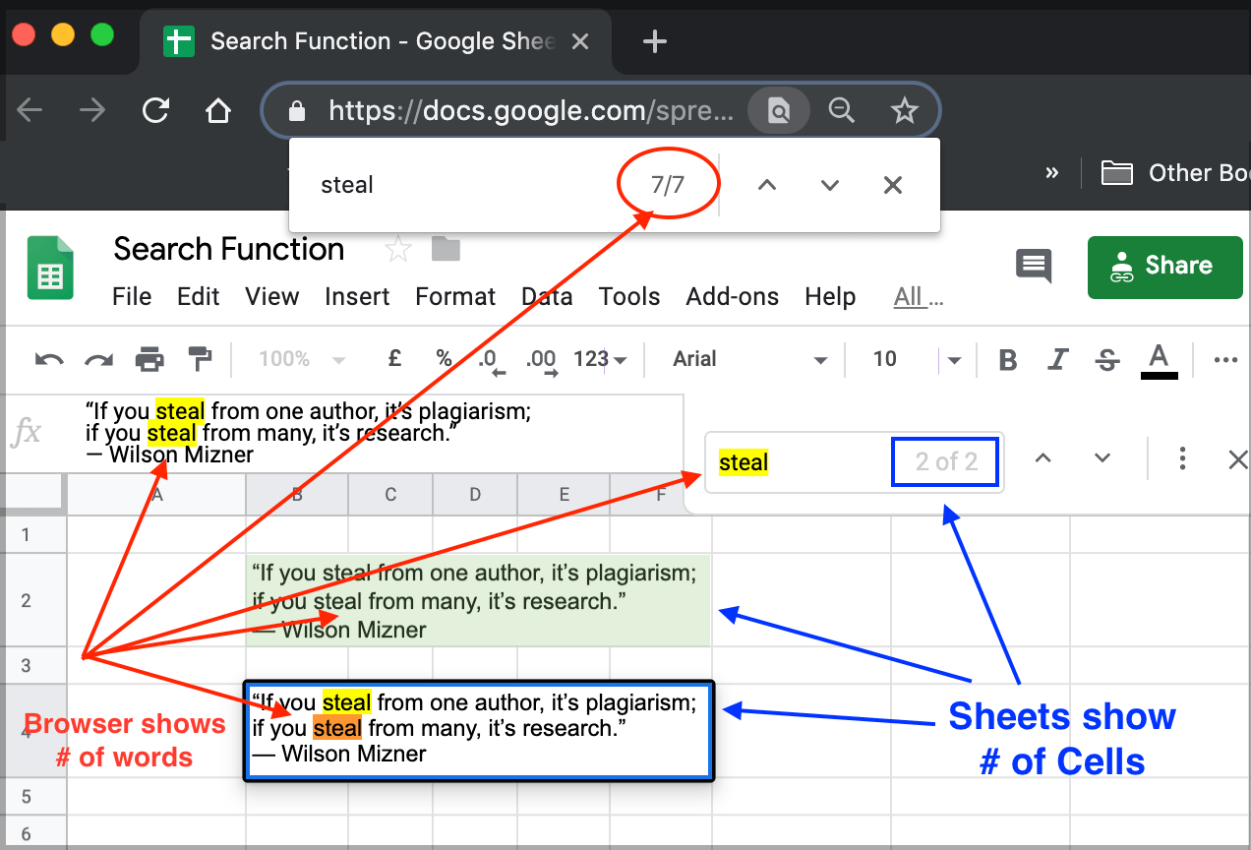Close the browser find bar
1251x850 pixels.
coord(893,185)
